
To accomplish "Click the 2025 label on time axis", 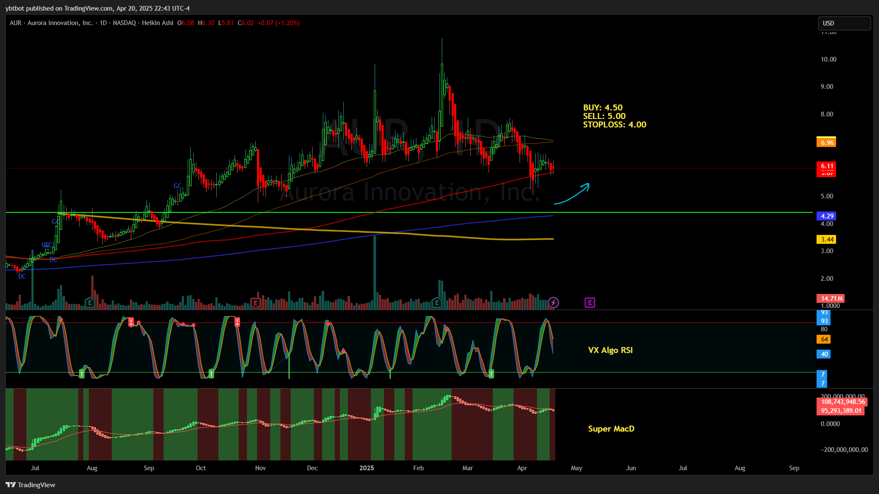I will [367, 468].
